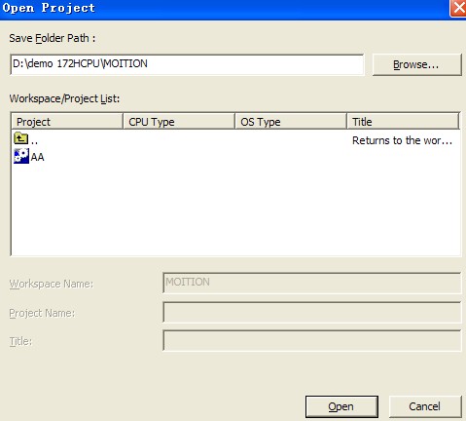Image resolution: width=466 pixels, height=421 pixels.
Task: Click the Title text field
Action: [x=311, y=340]
